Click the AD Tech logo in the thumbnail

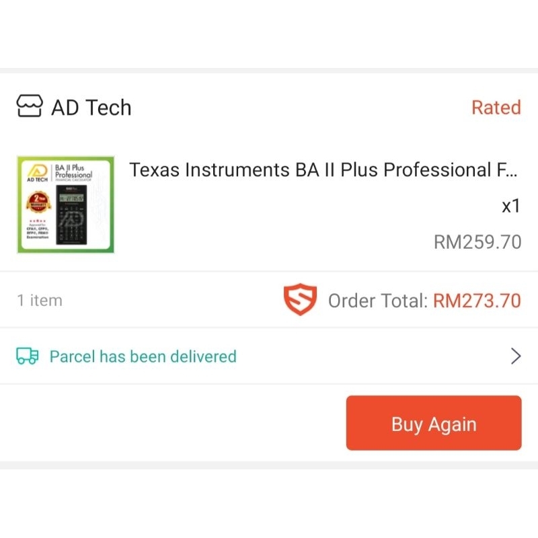37,172
